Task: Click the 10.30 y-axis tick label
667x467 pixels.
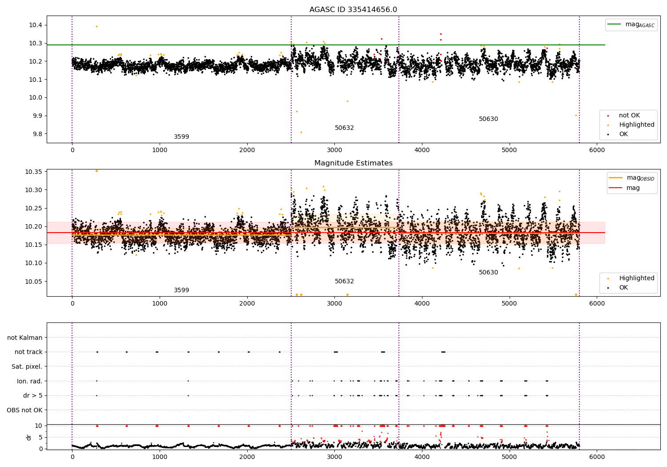Action: (34, 190)
